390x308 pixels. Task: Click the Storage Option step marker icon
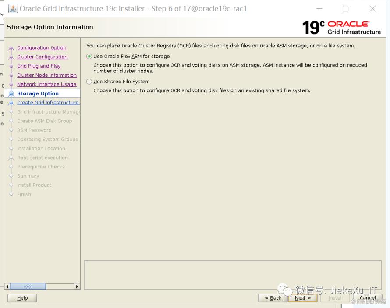[x=11, y=93]
